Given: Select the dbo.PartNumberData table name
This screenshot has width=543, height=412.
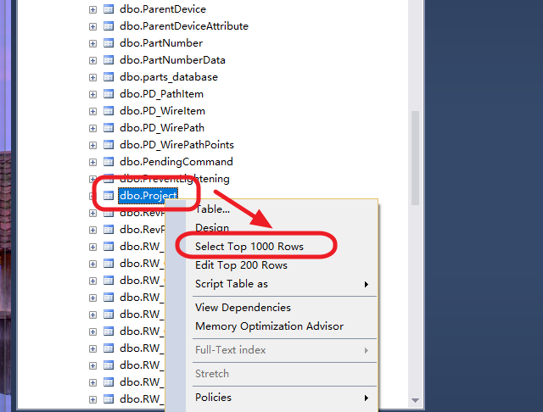Looking at the screenshot, I should [172, 60].
